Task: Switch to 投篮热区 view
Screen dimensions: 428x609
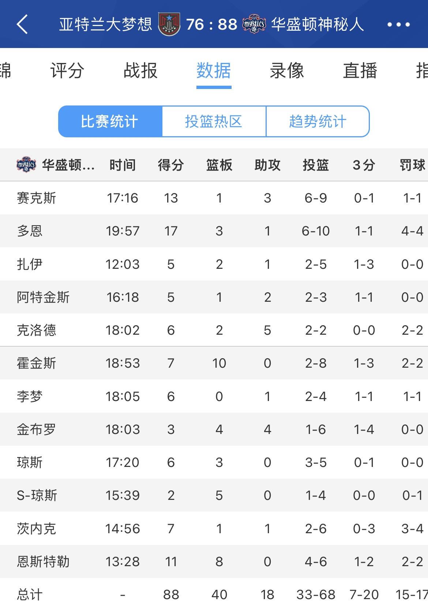Action: (214, 122)
